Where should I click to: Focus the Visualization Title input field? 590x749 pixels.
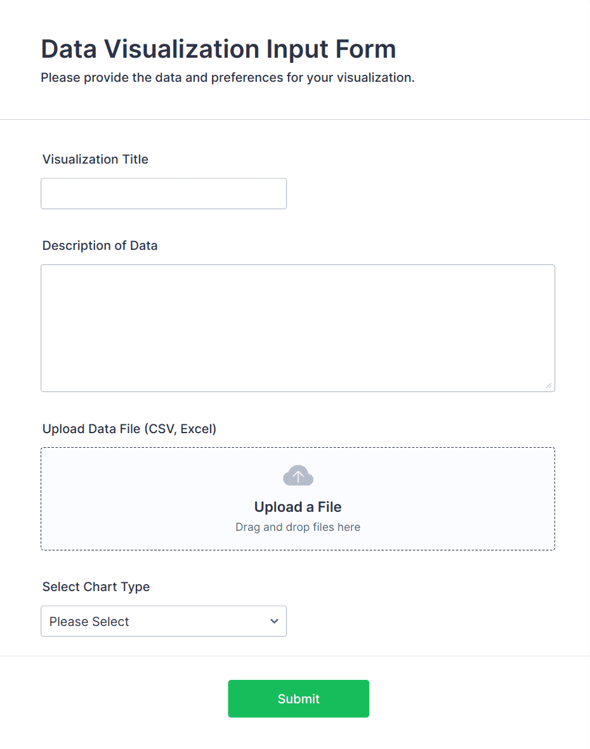coord(164,193)
